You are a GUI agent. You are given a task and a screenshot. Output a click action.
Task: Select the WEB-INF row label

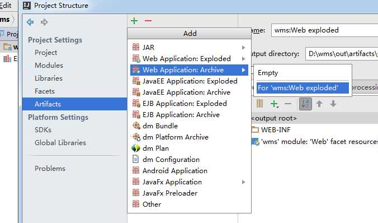coord(276,130)
